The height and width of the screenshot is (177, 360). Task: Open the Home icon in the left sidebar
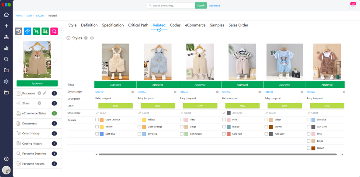6,15
